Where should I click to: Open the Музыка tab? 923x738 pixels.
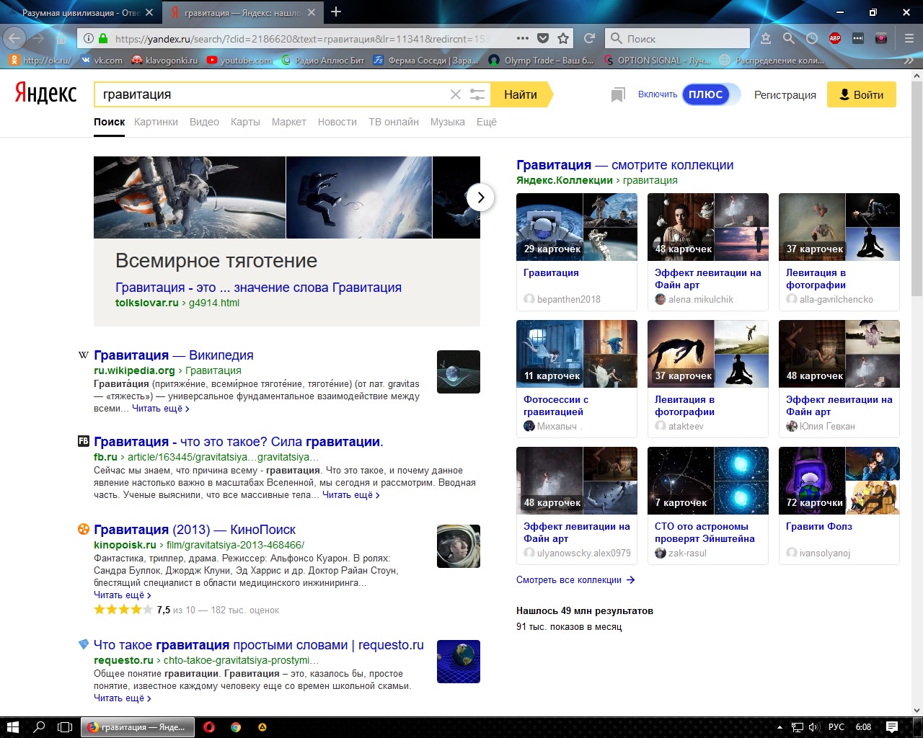[448, 122]
